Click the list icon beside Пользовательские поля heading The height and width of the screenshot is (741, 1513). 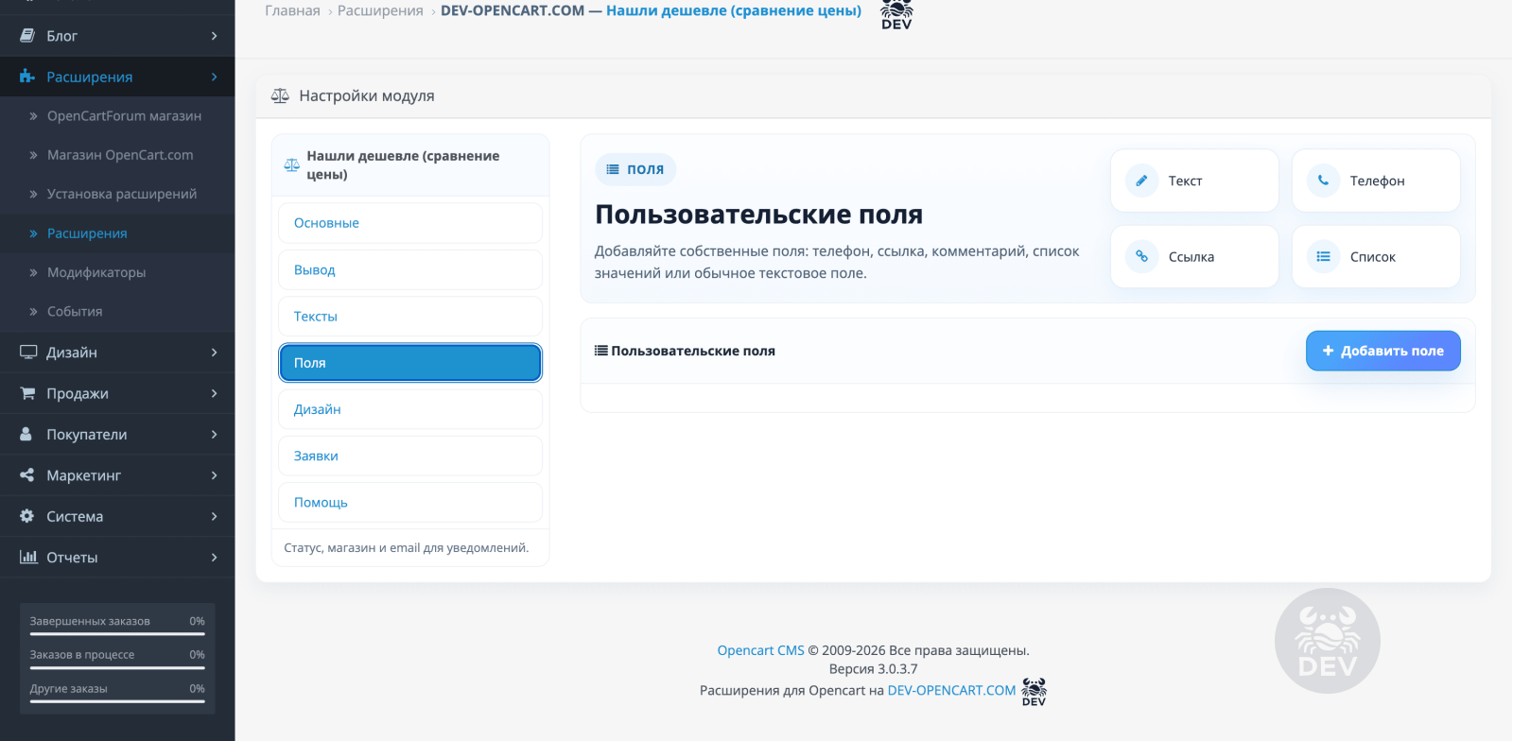coord(600,351)
